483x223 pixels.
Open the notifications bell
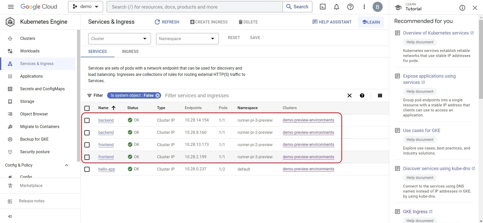[337, 7]
